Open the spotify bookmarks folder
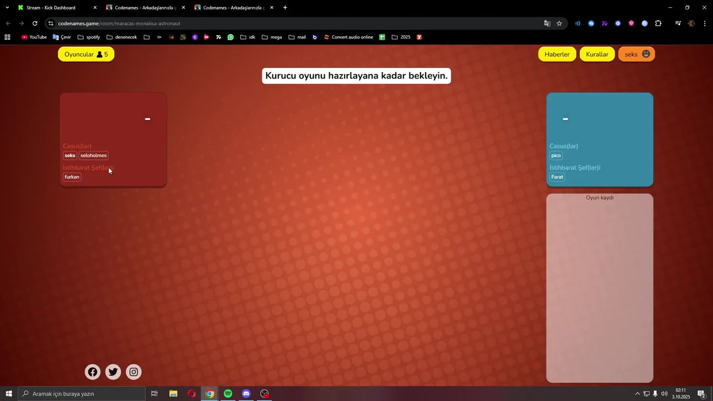Image resolution: width=713 pixels, height=401 pixels. coord(89,37)
